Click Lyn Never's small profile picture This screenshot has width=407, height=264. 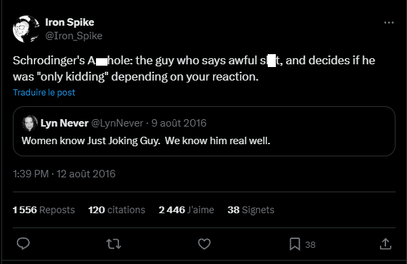[x=30, y=123]
